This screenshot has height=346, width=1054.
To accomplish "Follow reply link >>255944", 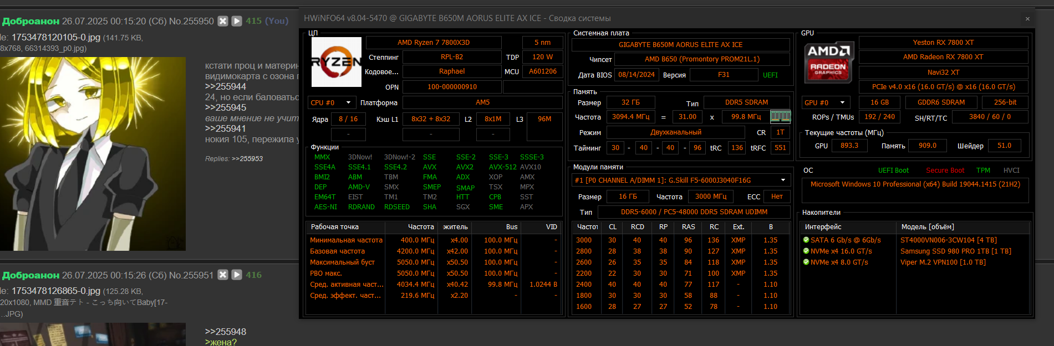I will [x=226, y=86].
